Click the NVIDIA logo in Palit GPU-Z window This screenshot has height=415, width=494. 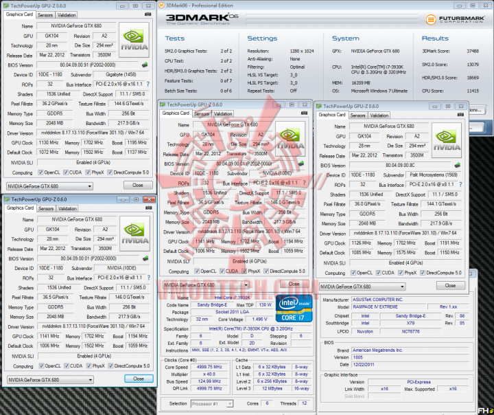tap(447, 140)
